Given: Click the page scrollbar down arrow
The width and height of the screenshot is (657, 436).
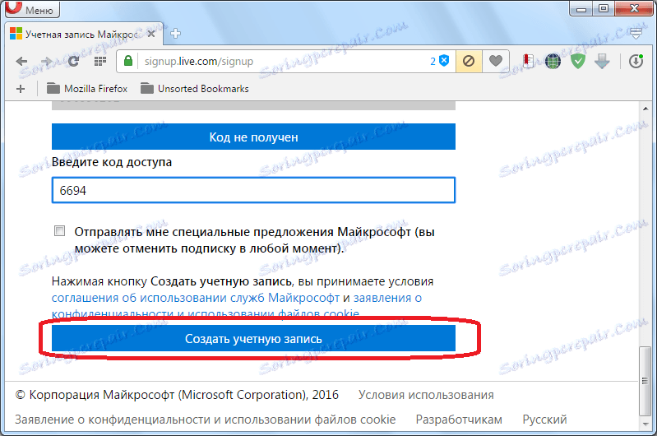Looking at the screenshot, I should pyautogui.click(x=645, y=424).
